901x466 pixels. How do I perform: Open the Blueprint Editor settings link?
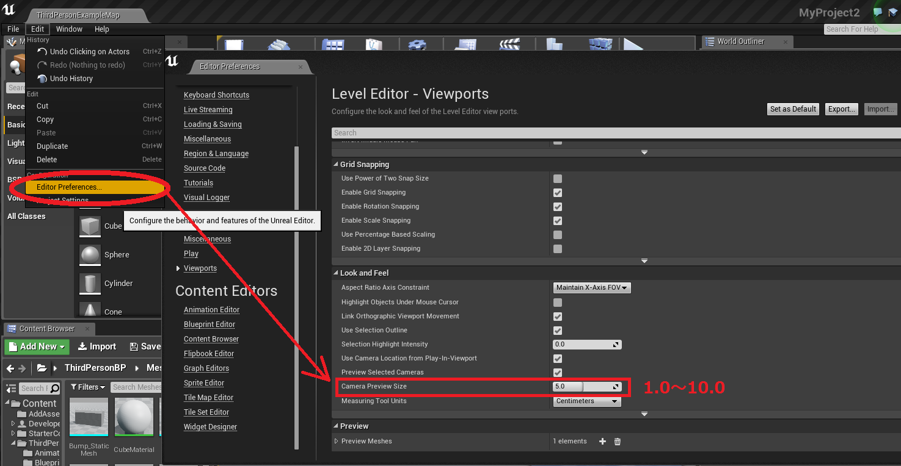pos(210,324)
